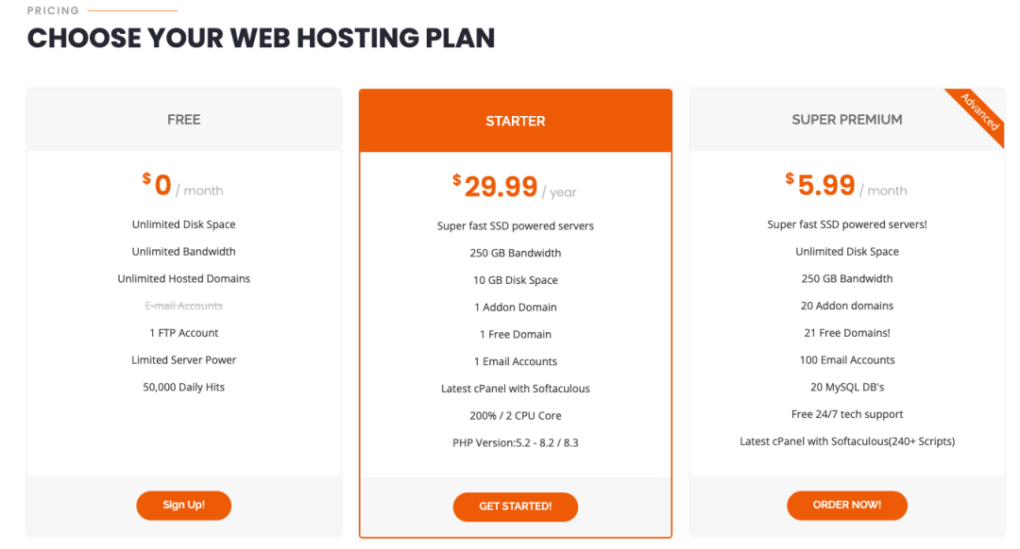Click the 21 Free Domains! feature

pyautogui.click(x=847, y=333)
